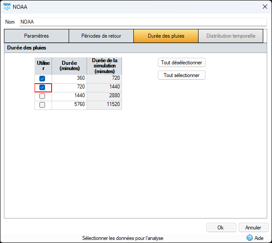
Task: Uncheck the 360 minutes duration checkbox
Action: [42, 78]
